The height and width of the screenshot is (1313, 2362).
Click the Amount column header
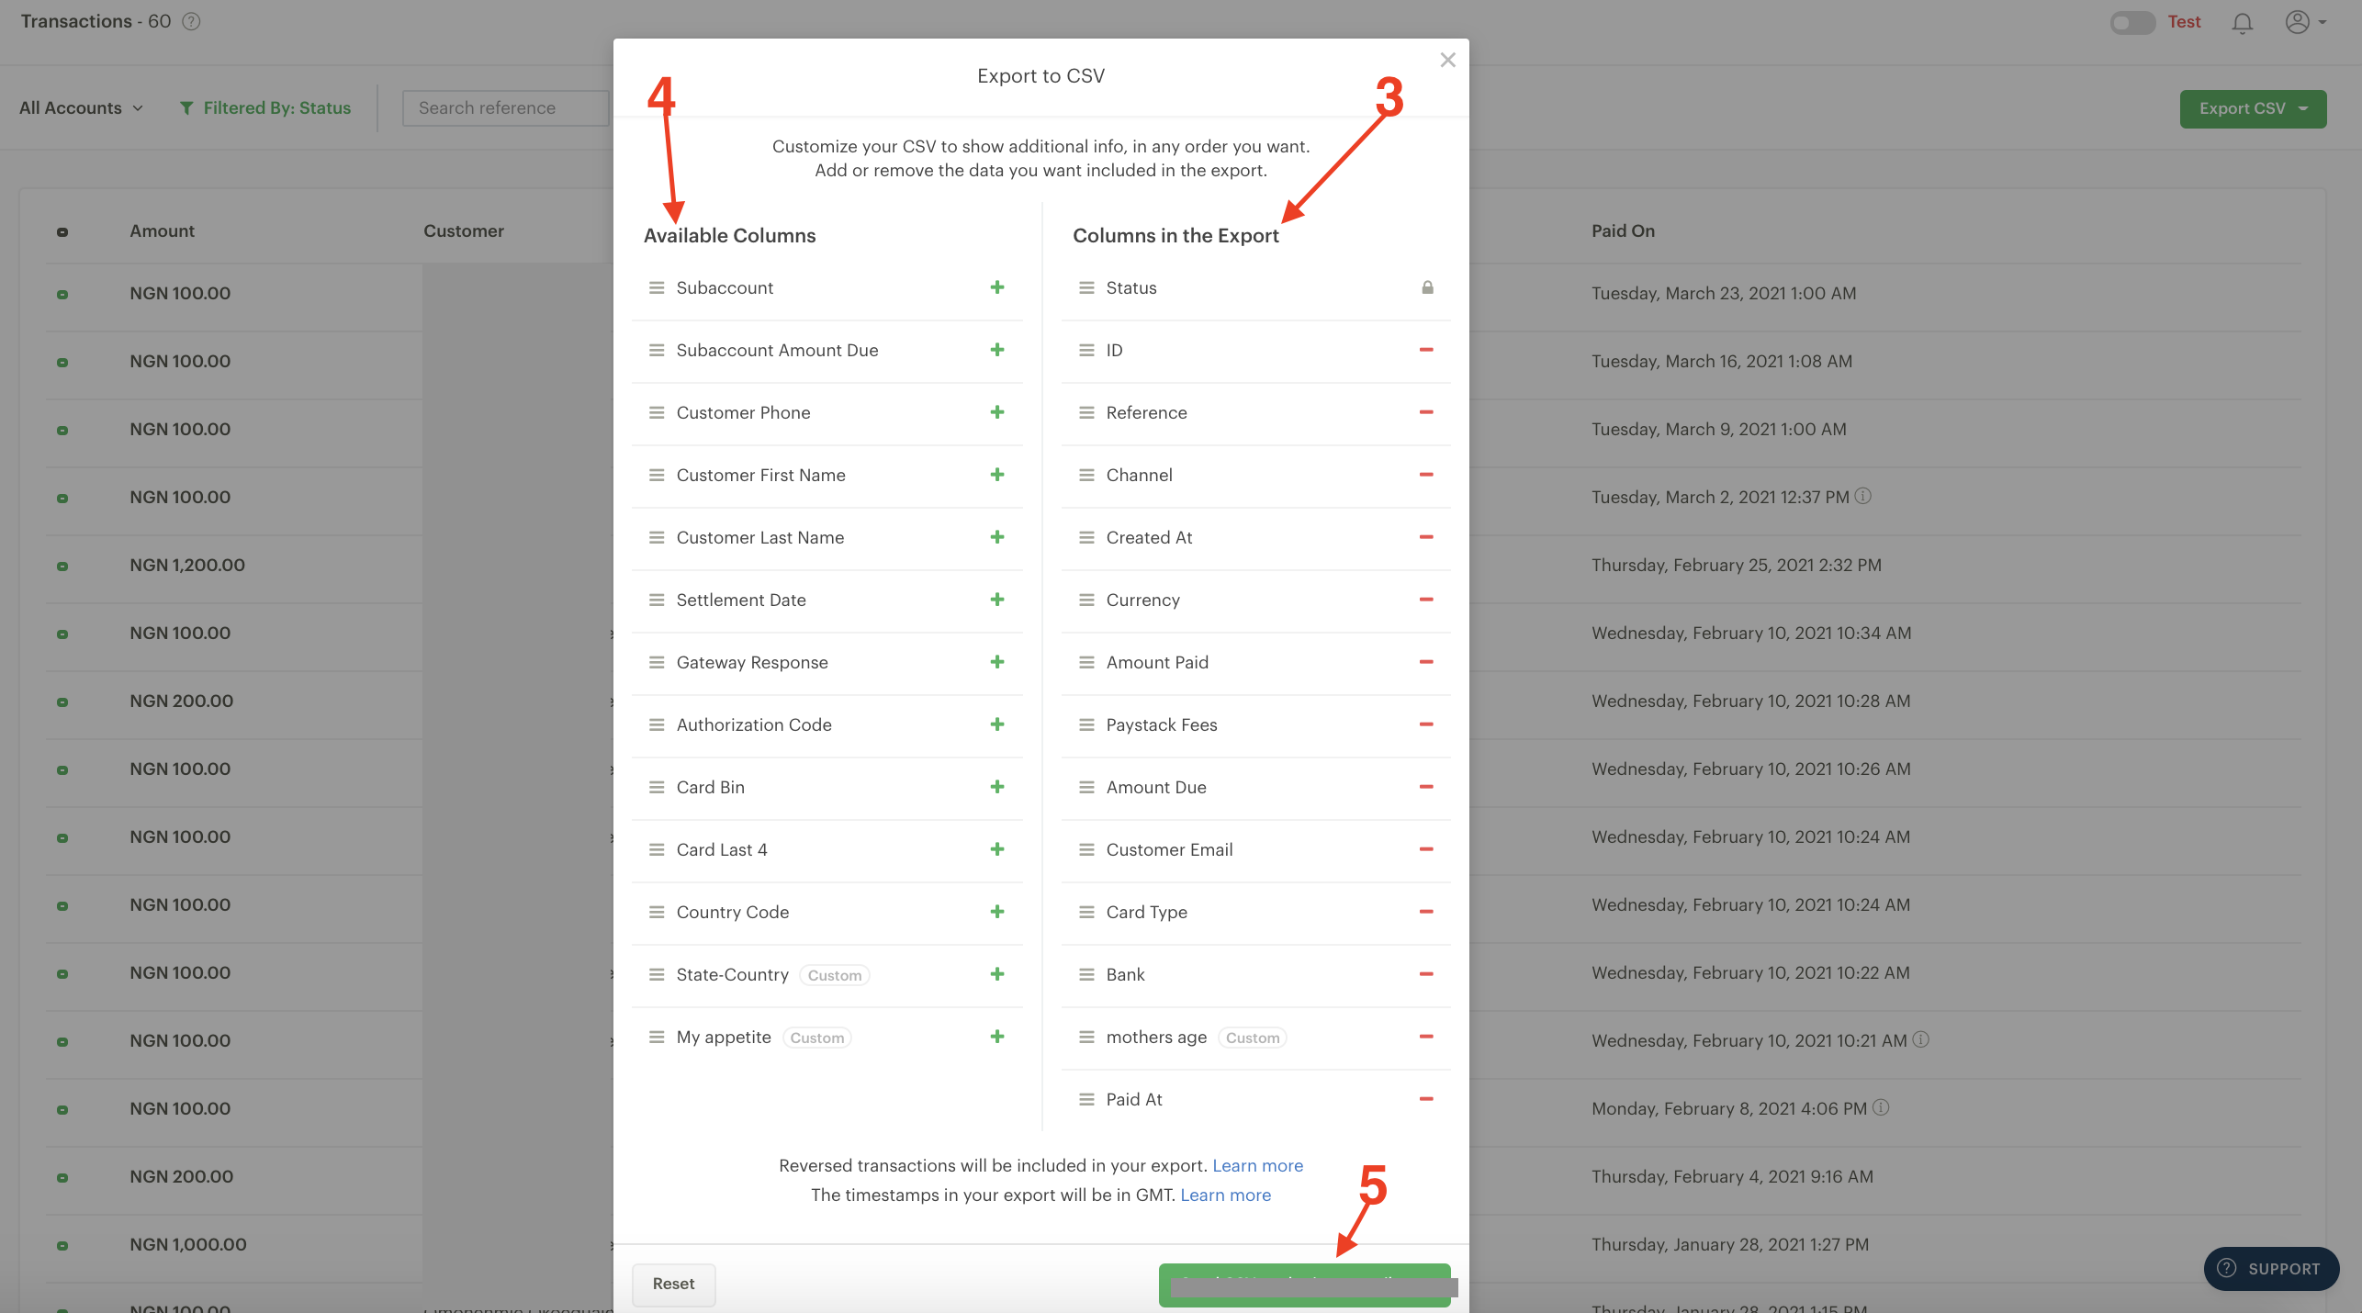[x=162, y=230]
